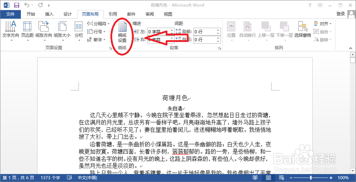Switch to Read Mode view icon
The width and height of the screenshot is (356, 182).
coord(255,178)
